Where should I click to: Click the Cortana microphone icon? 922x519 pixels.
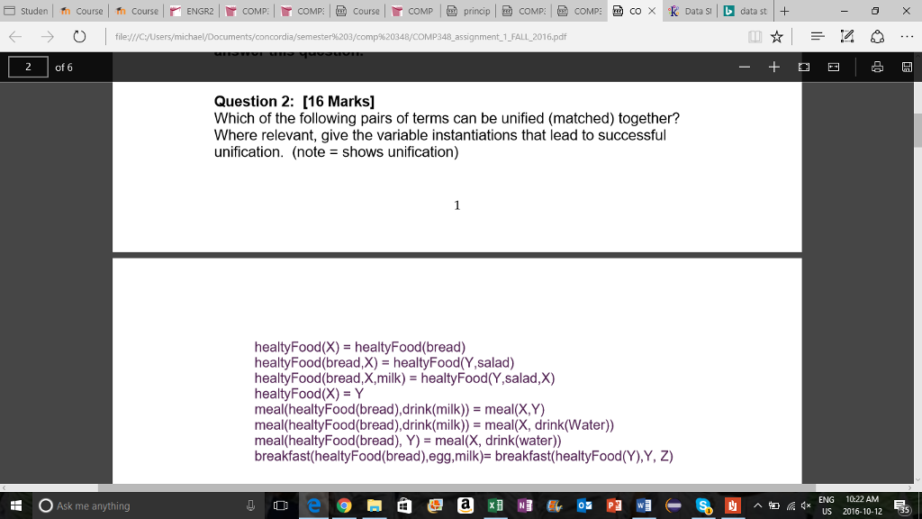250,505
